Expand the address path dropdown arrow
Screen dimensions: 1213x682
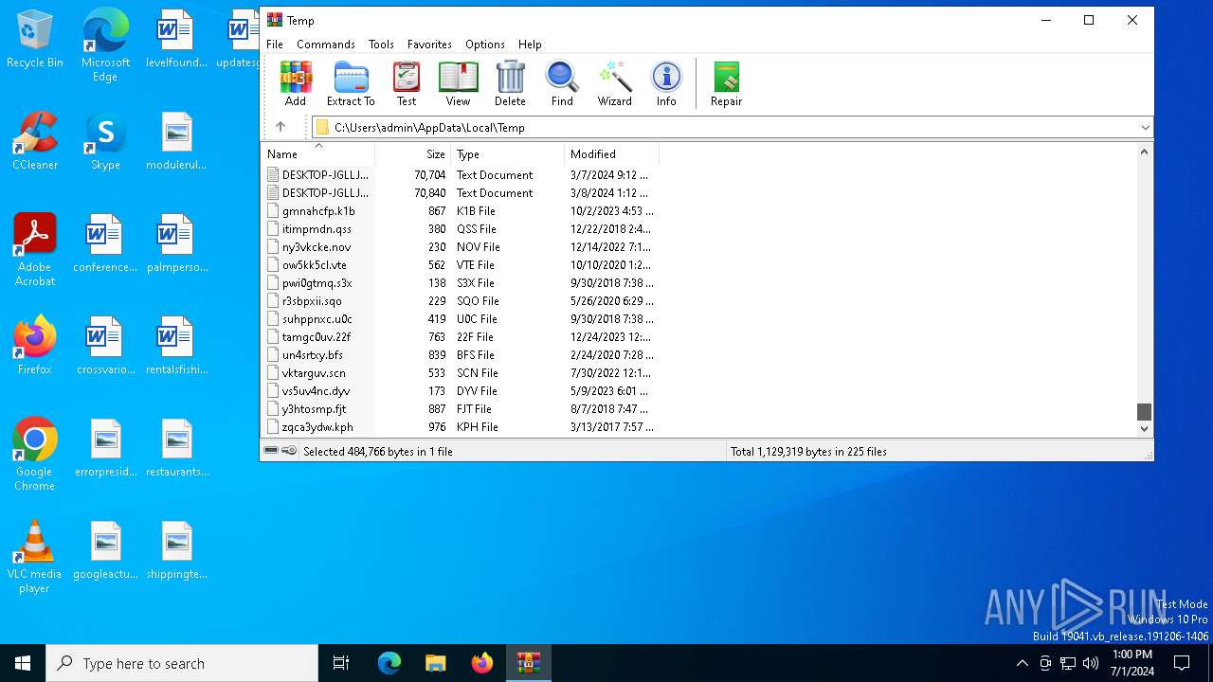click(x=1145, y=127)
